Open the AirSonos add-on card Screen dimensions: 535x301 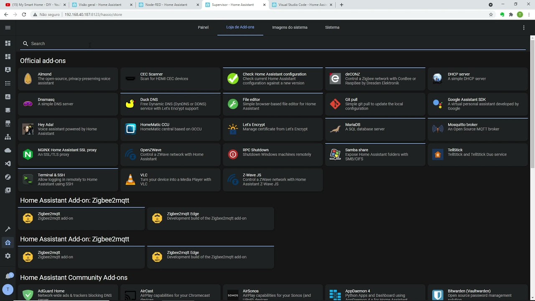[x=273, y=293]
